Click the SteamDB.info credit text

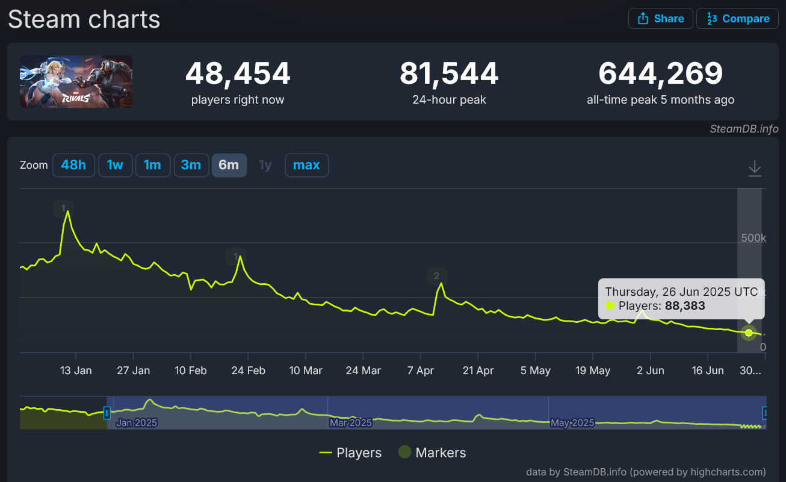(x=744, y=129)
